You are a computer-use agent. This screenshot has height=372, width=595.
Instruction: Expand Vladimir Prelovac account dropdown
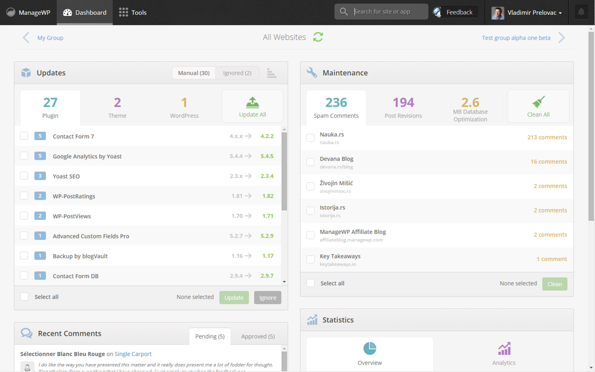[527, 12]
